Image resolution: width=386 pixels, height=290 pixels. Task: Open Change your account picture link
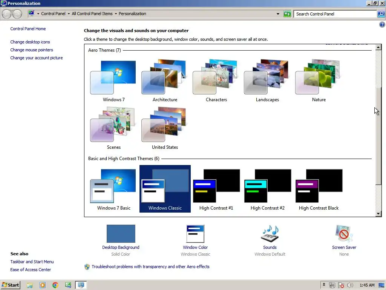[37, 58]
